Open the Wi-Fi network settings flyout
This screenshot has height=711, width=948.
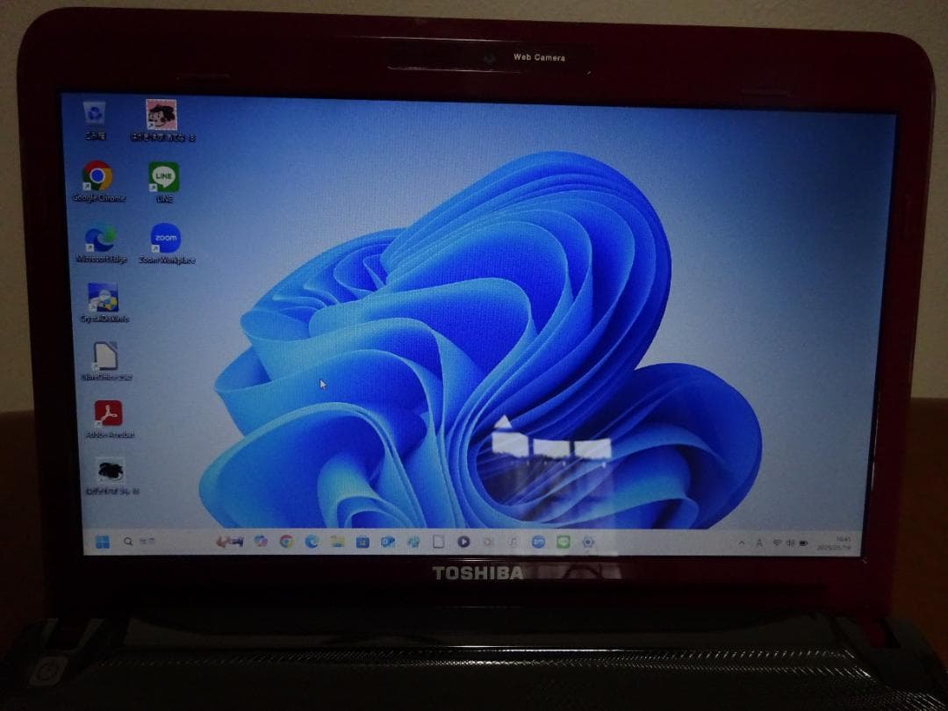pyautogui.click(x=777, y=542)
